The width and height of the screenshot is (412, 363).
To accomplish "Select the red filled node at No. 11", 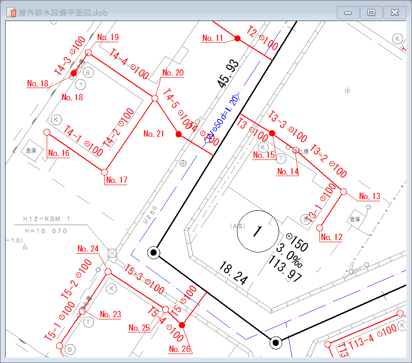I will pos(237,38).
